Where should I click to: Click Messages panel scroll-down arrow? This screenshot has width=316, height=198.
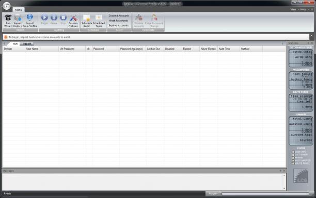(284, 188)
